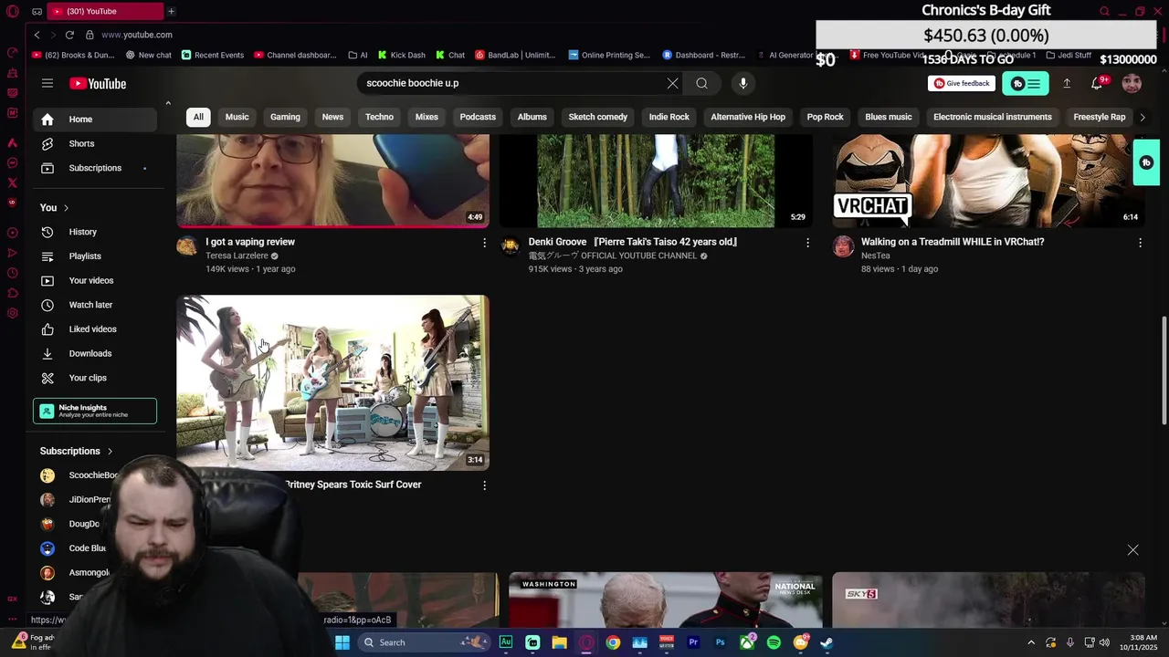The width and height of the screenshot is (1169, 657).
Task: Open the volume control in the system tray
Action: pyautogui.click(x=1104, y=642)
